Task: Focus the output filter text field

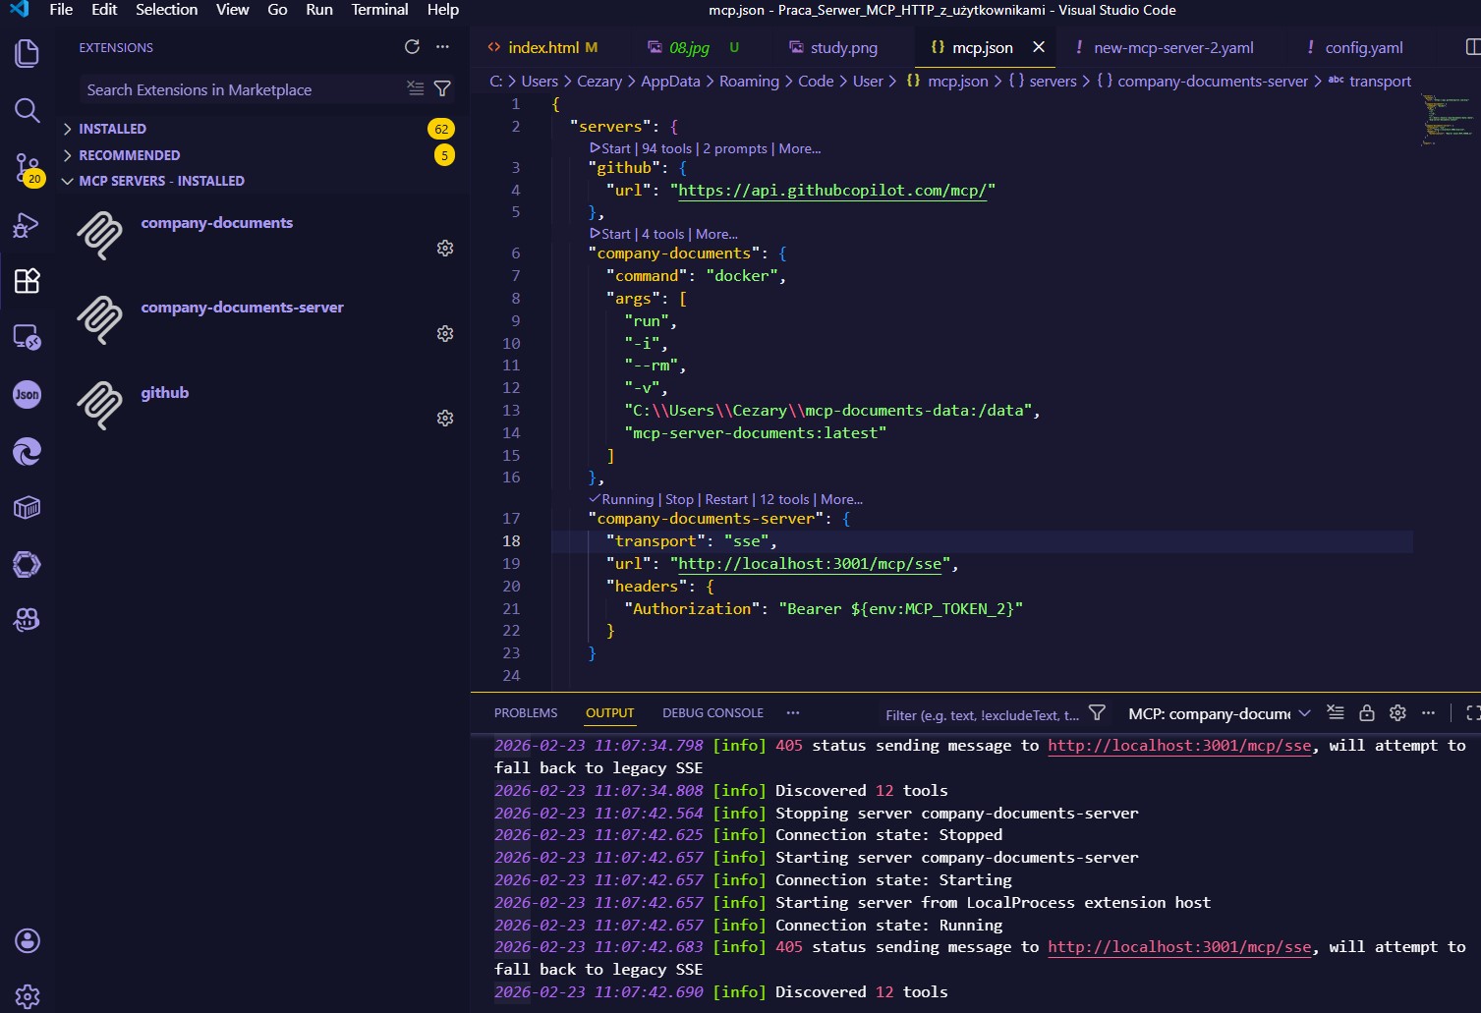Action: click(x=981, y=714)
